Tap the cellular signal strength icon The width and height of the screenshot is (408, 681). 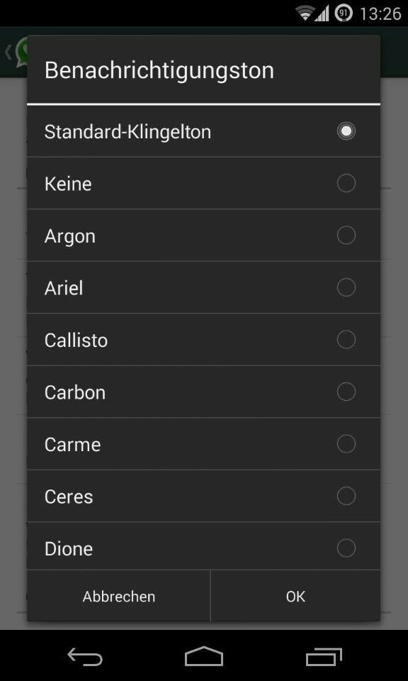coord(322,14)
